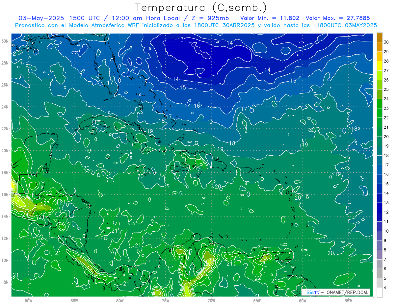
Task: Click the yellow swatch between 27 and 28
Action: click(380, 66)
